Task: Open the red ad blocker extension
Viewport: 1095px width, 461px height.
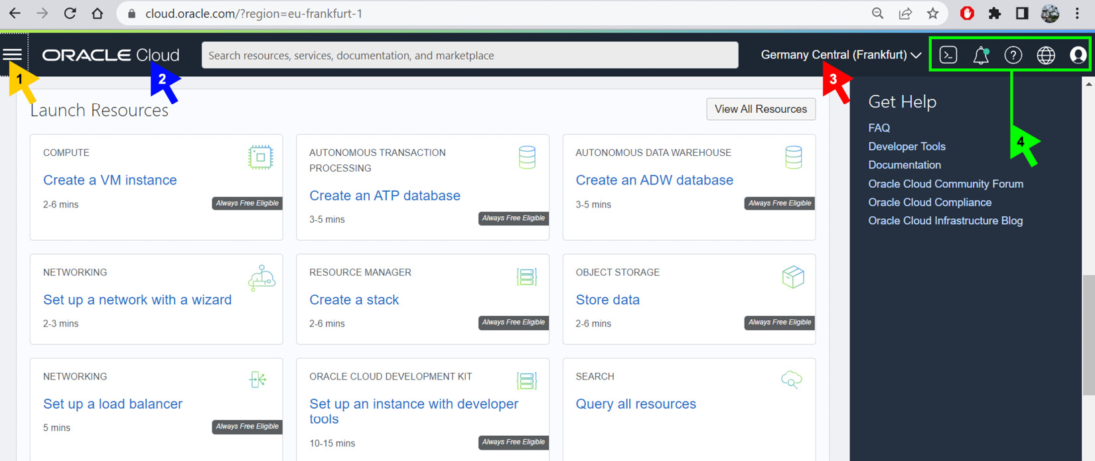Action: [x=967, y=13]
